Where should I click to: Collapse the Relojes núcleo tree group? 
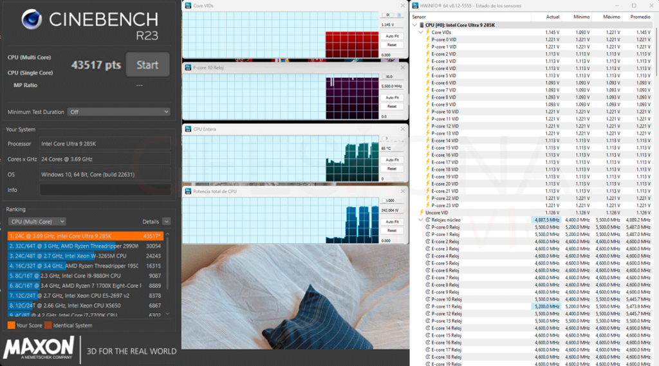pos(421,220)
